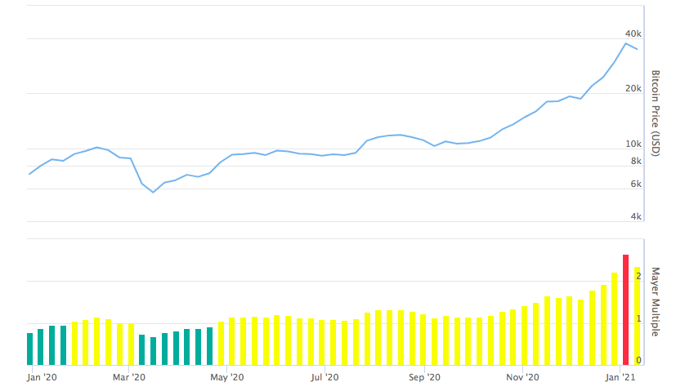Click the "Mar '20" x-axis label
This screenshot has height=391, width=676.
tap(128, 377)
